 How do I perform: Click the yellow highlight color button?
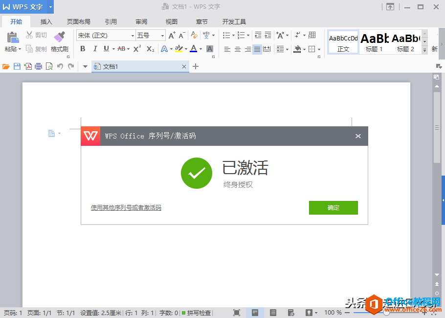pyautogui.click(x=179, y=49)
